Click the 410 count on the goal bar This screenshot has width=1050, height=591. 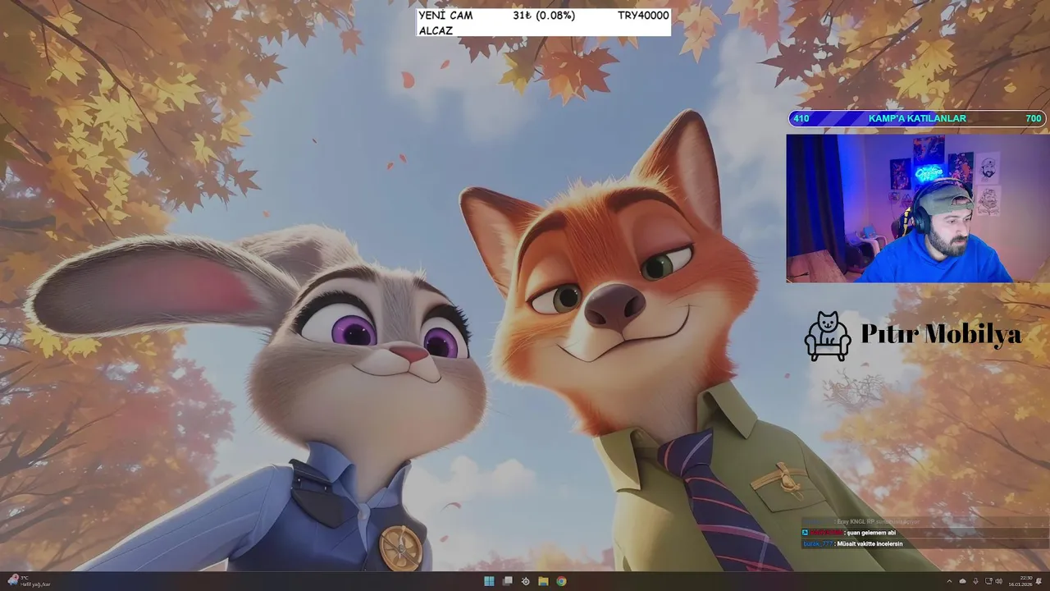point(801,118)
